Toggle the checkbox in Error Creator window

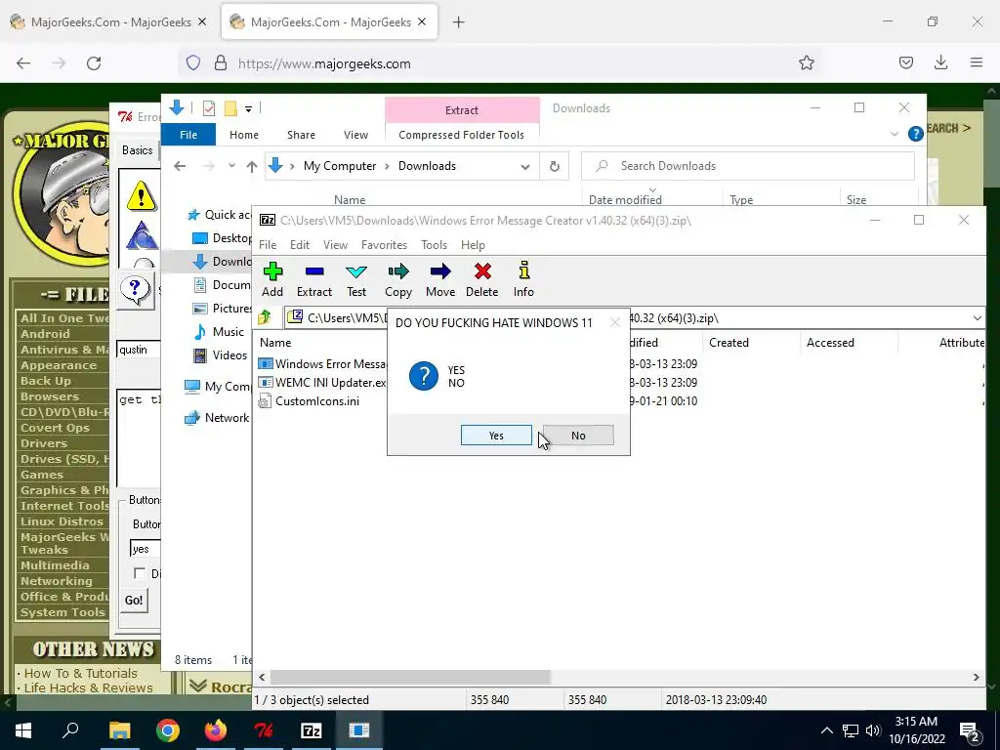139,573
